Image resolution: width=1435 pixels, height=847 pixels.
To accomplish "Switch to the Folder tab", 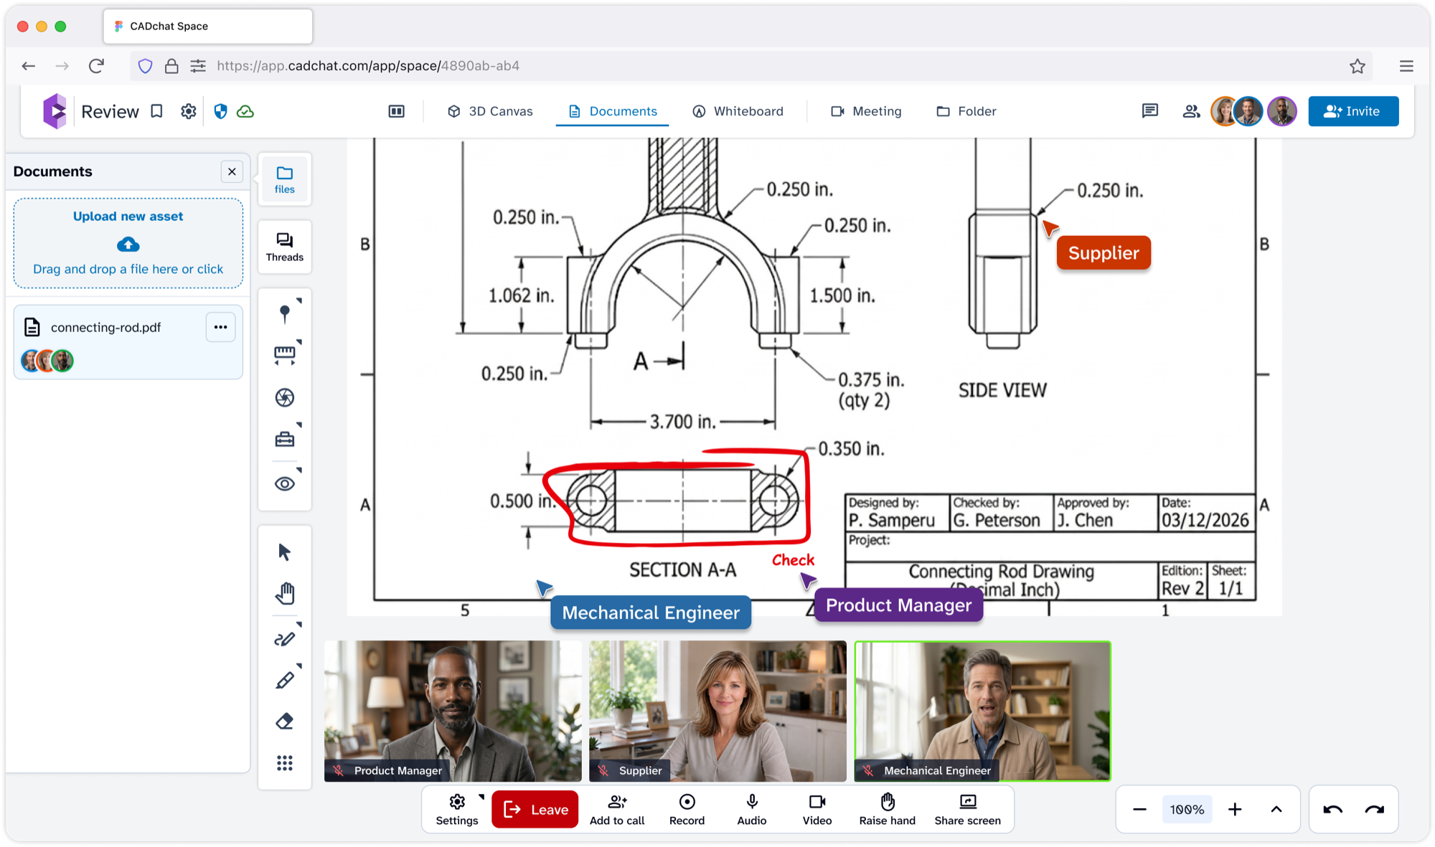I will [x=966, y=111].
